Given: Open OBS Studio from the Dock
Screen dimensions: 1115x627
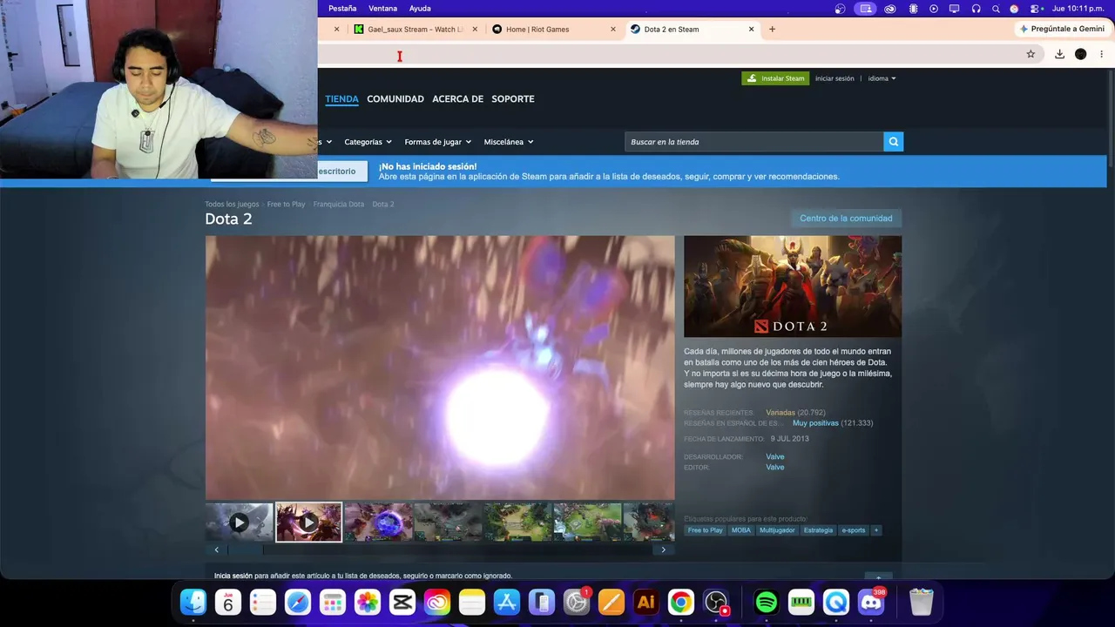Looking at the screenshot, I should click(716, 602).
